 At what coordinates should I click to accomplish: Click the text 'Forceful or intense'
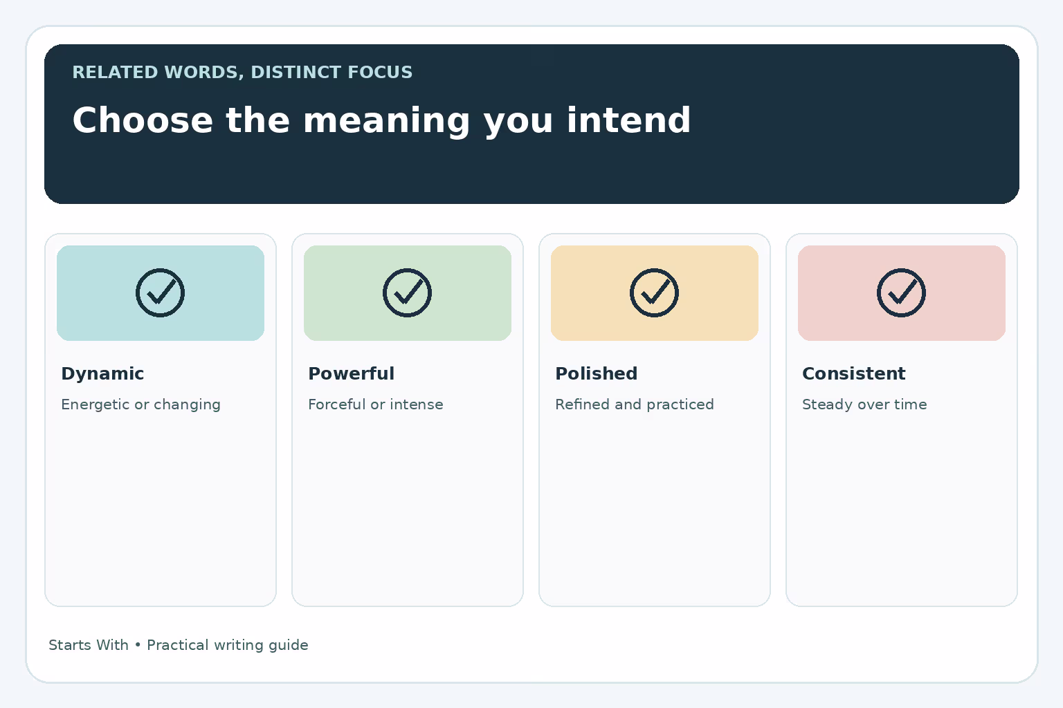[x=375, y=404]
